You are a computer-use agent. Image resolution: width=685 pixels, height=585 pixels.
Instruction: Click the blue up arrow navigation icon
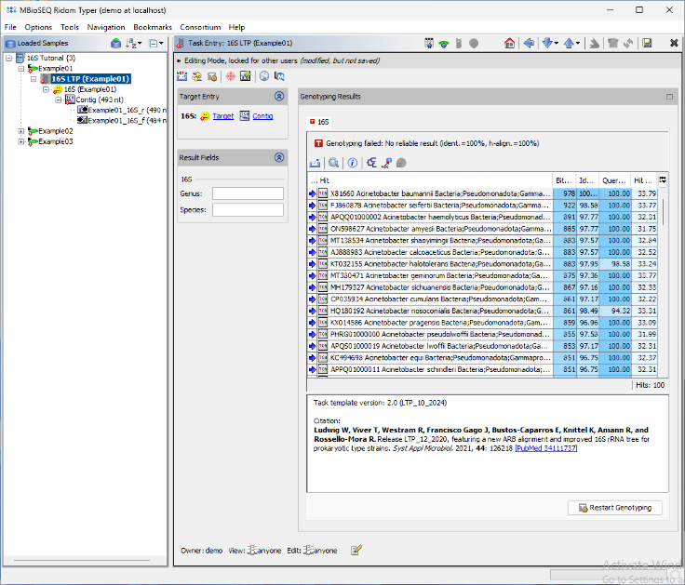point(569,43)
